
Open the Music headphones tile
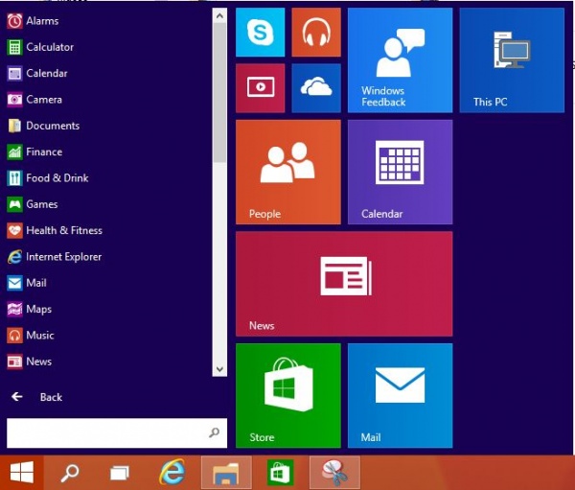(x=316, y=33)
